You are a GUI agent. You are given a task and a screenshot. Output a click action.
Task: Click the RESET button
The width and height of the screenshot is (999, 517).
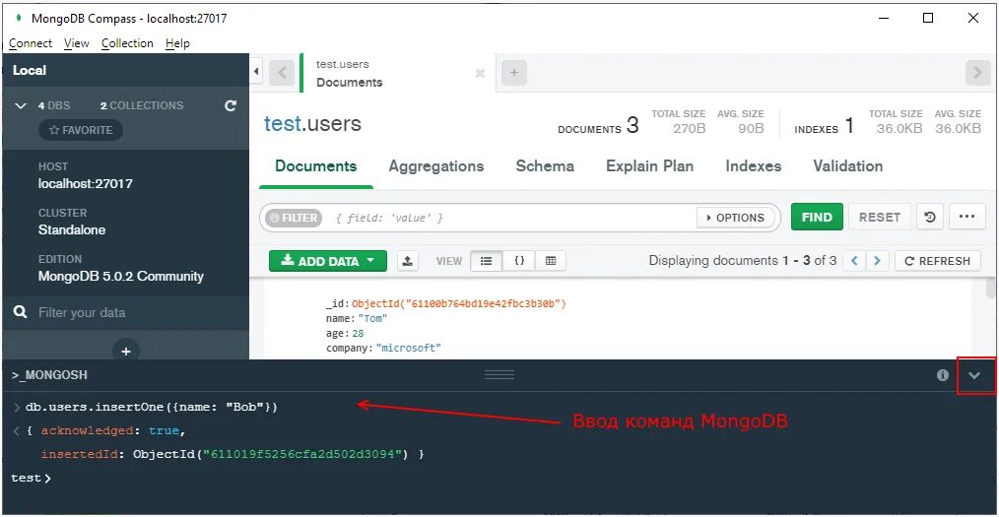(x=879, y=217)
